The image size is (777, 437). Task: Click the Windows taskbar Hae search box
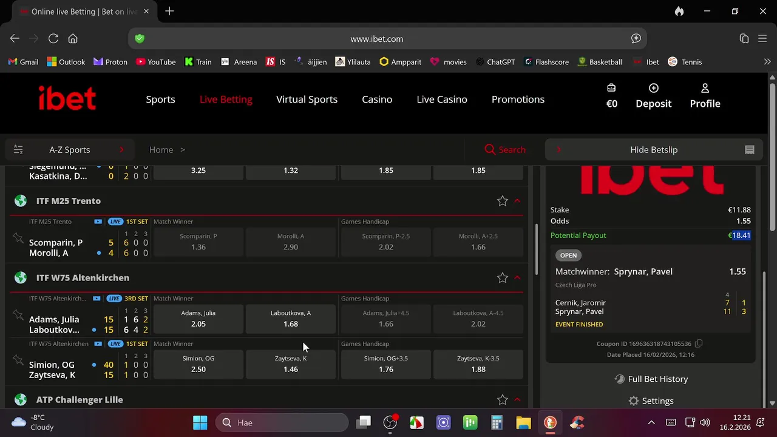pos(282,422)
